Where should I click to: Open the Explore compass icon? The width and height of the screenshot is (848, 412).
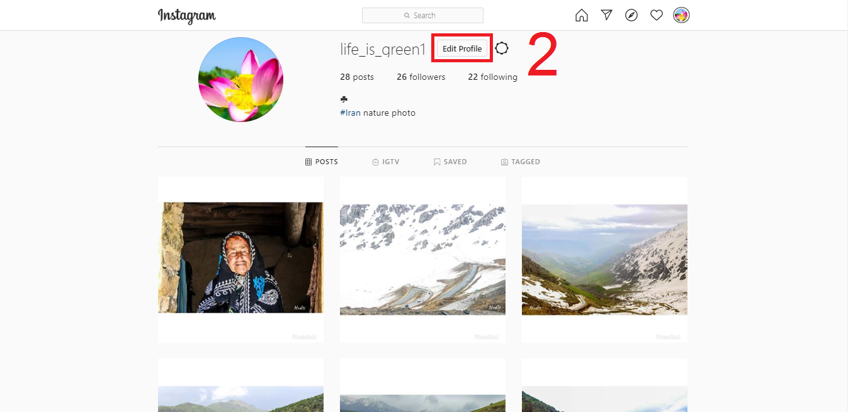click(631, 15)
